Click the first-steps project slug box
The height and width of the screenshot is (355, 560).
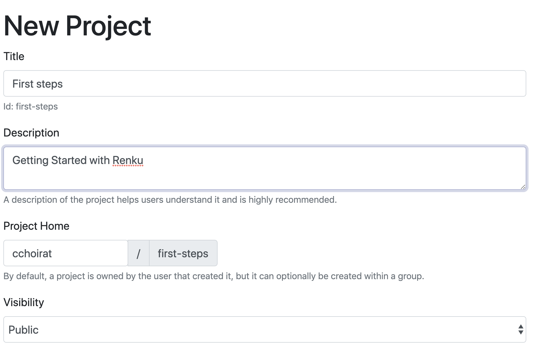(x=183, y=253)
